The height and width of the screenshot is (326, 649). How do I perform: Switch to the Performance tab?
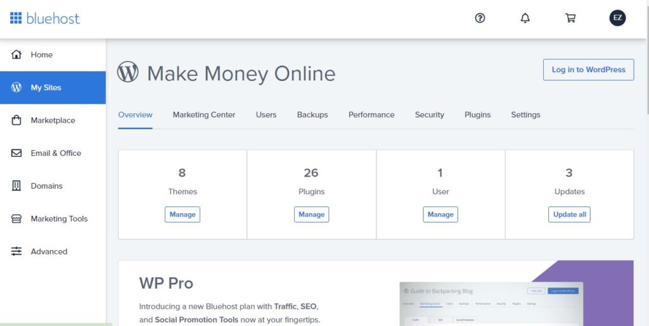371,115
